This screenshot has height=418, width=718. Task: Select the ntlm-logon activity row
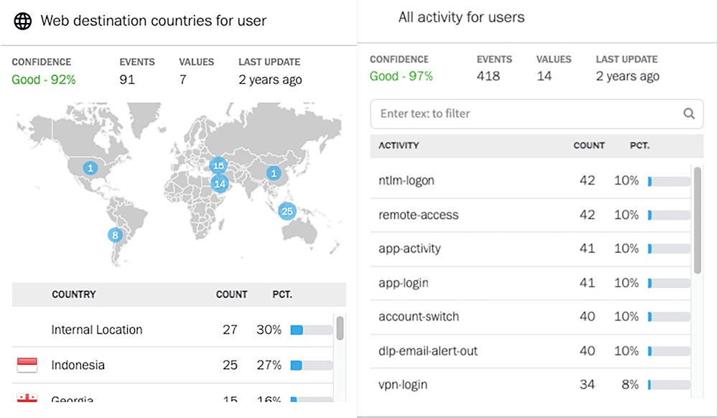point(531,181)
